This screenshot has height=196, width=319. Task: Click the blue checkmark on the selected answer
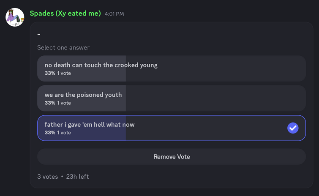[293, 128]
